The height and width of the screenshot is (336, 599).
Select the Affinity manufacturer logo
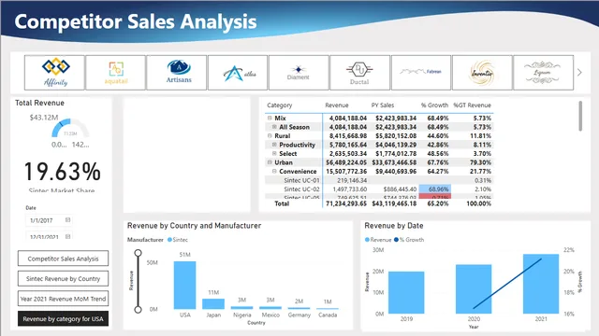pos(54,73)
